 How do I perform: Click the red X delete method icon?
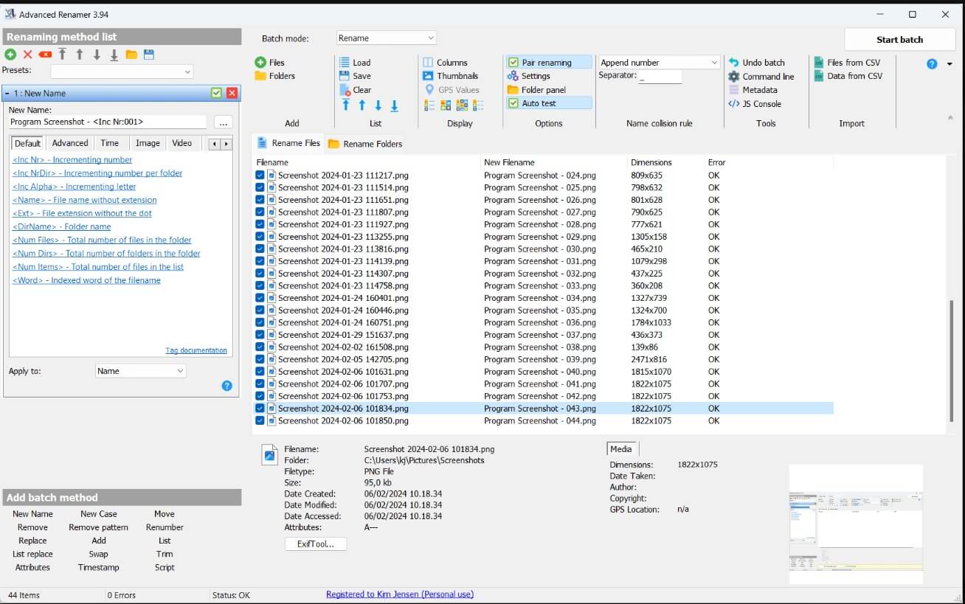point(28,55)
